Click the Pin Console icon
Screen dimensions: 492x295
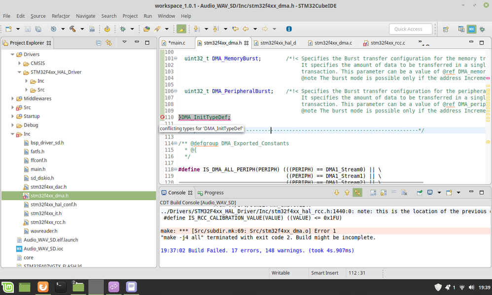click(420, 193)
